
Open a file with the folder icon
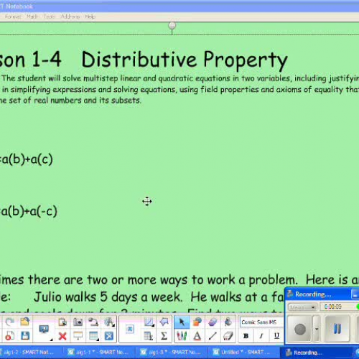coord(25,322)
